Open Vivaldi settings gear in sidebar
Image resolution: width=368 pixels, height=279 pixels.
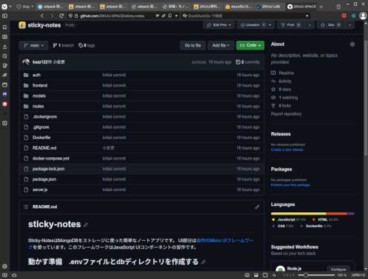5,266
